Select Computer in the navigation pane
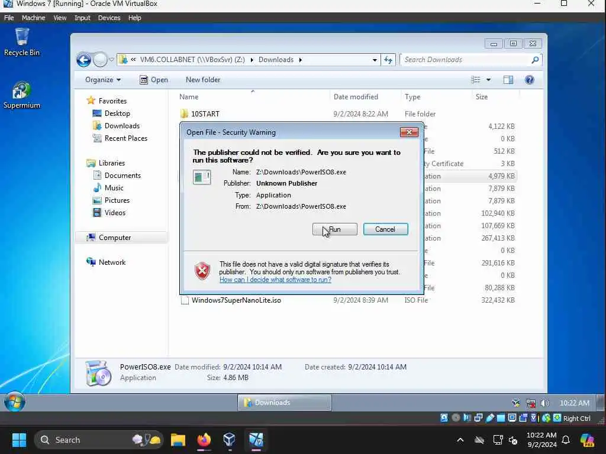This screenshot has height=454, width=606. 115,238
